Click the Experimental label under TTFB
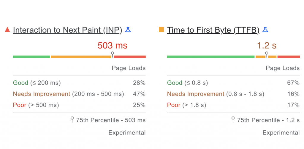This screenshot has height=149, width=304. [281, 133]
